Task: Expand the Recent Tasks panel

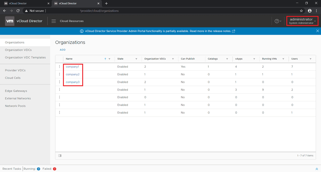Action: tap(317, 169)
